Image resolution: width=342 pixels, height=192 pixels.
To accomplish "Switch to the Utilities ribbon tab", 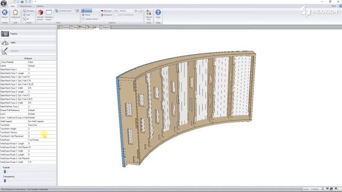I will click(x=40, y=6).
